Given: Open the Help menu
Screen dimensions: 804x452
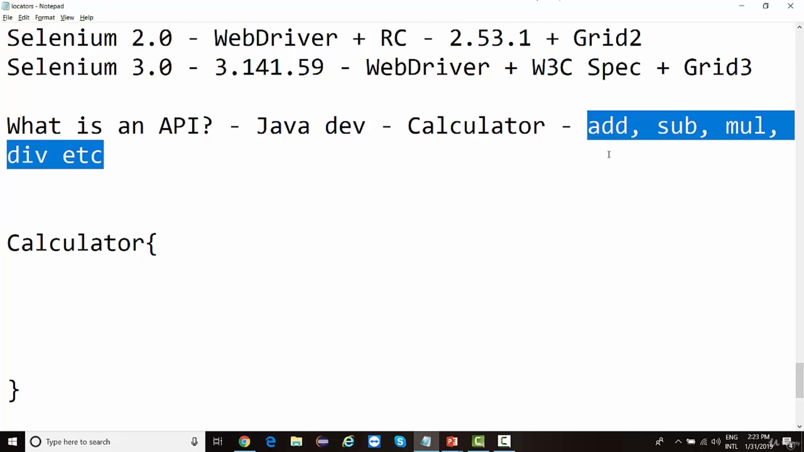Looking at the screenshot, I should click(x=86, y=17).
